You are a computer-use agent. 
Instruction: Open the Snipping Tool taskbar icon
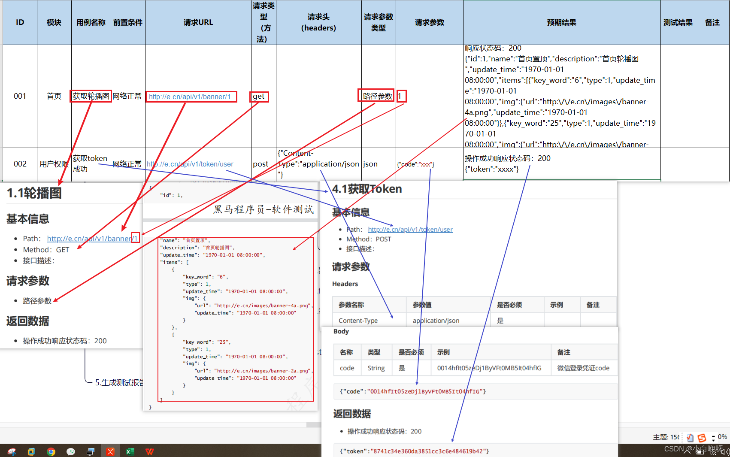tap(12, 451)
